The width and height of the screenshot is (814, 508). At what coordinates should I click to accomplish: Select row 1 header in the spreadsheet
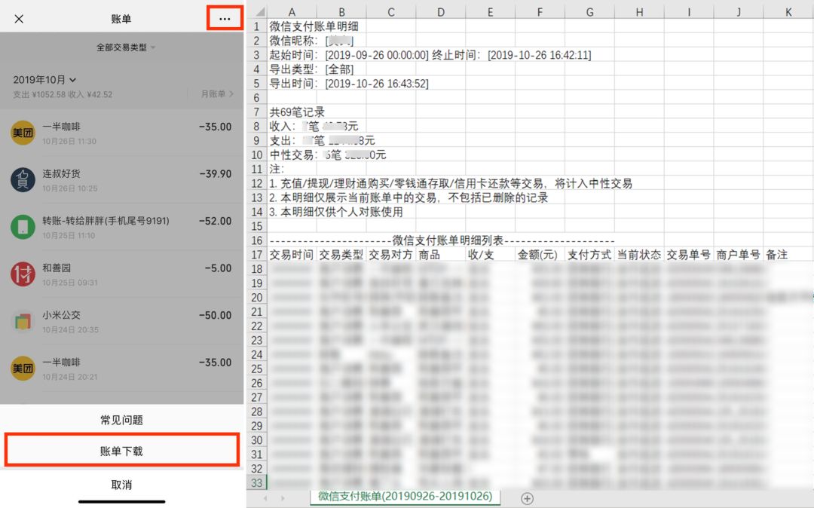coord(257,26)
